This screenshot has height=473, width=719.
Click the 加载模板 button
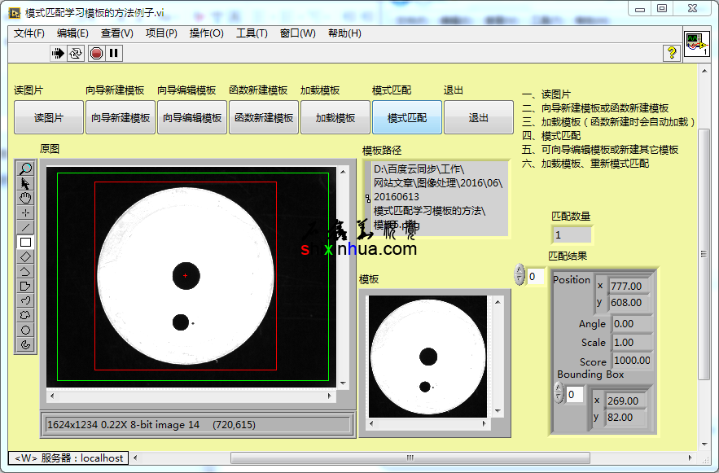coord(335,118)
